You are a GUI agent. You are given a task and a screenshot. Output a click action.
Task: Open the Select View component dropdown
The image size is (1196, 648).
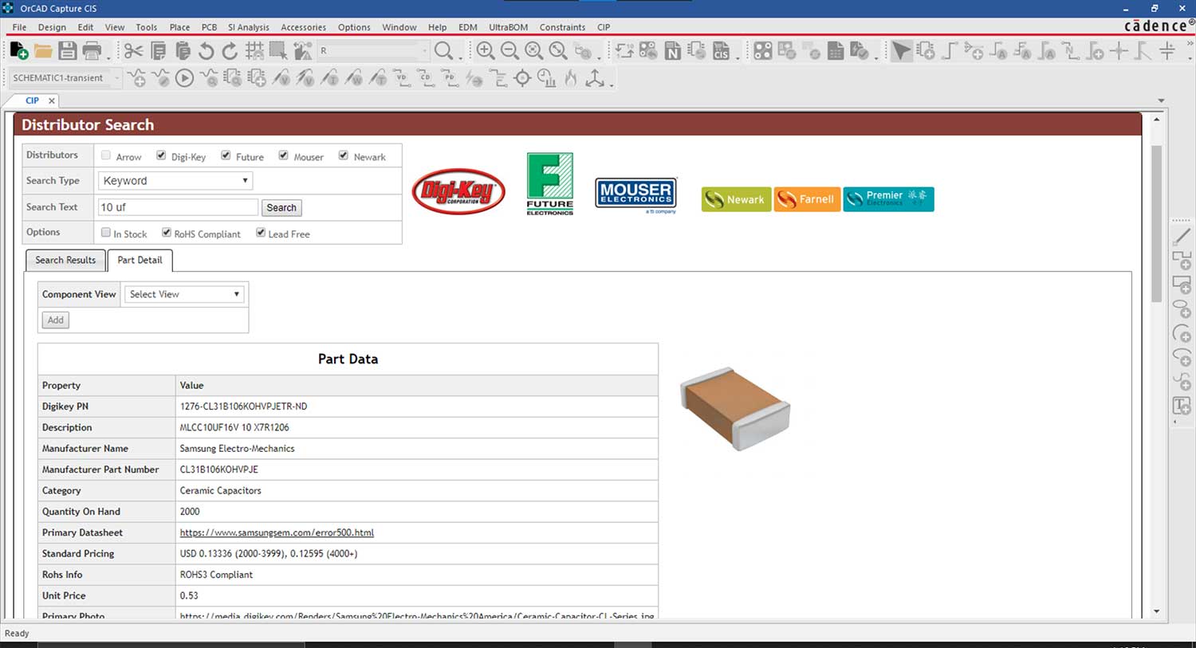[184, 294]
